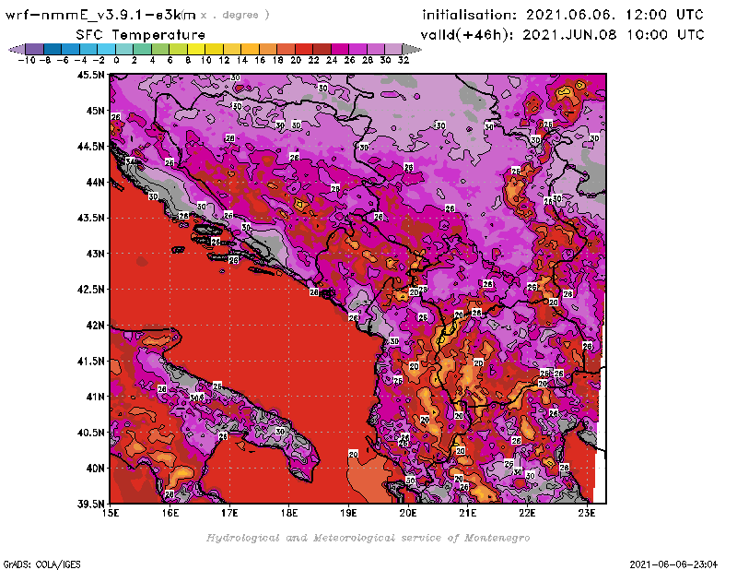
Task: Click the 17E longitude axis label
Action: click(x=229, y=513)
